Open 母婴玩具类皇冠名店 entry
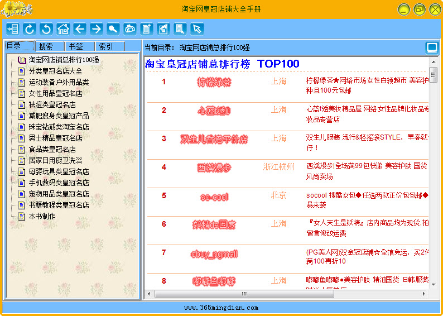This screenshot has width=443, height=316. [x=59, y=171]
